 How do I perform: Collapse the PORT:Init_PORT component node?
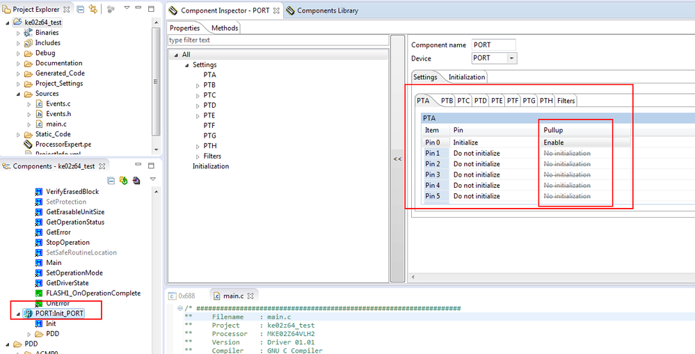[18, 314]
